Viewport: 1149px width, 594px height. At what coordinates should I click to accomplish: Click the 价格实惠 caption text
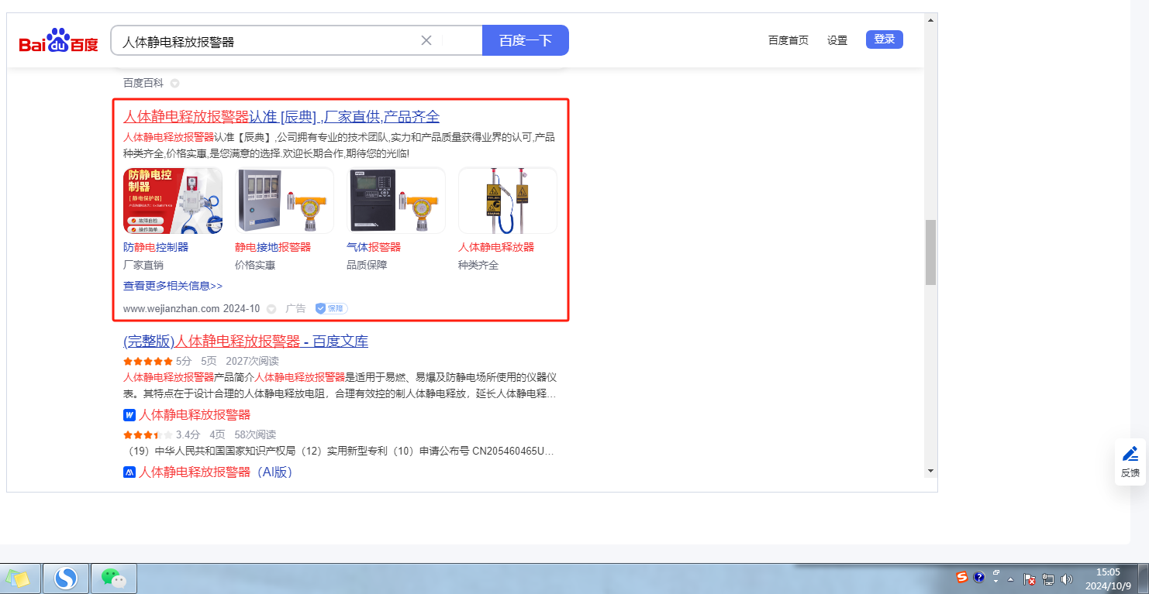pos(255,265)
